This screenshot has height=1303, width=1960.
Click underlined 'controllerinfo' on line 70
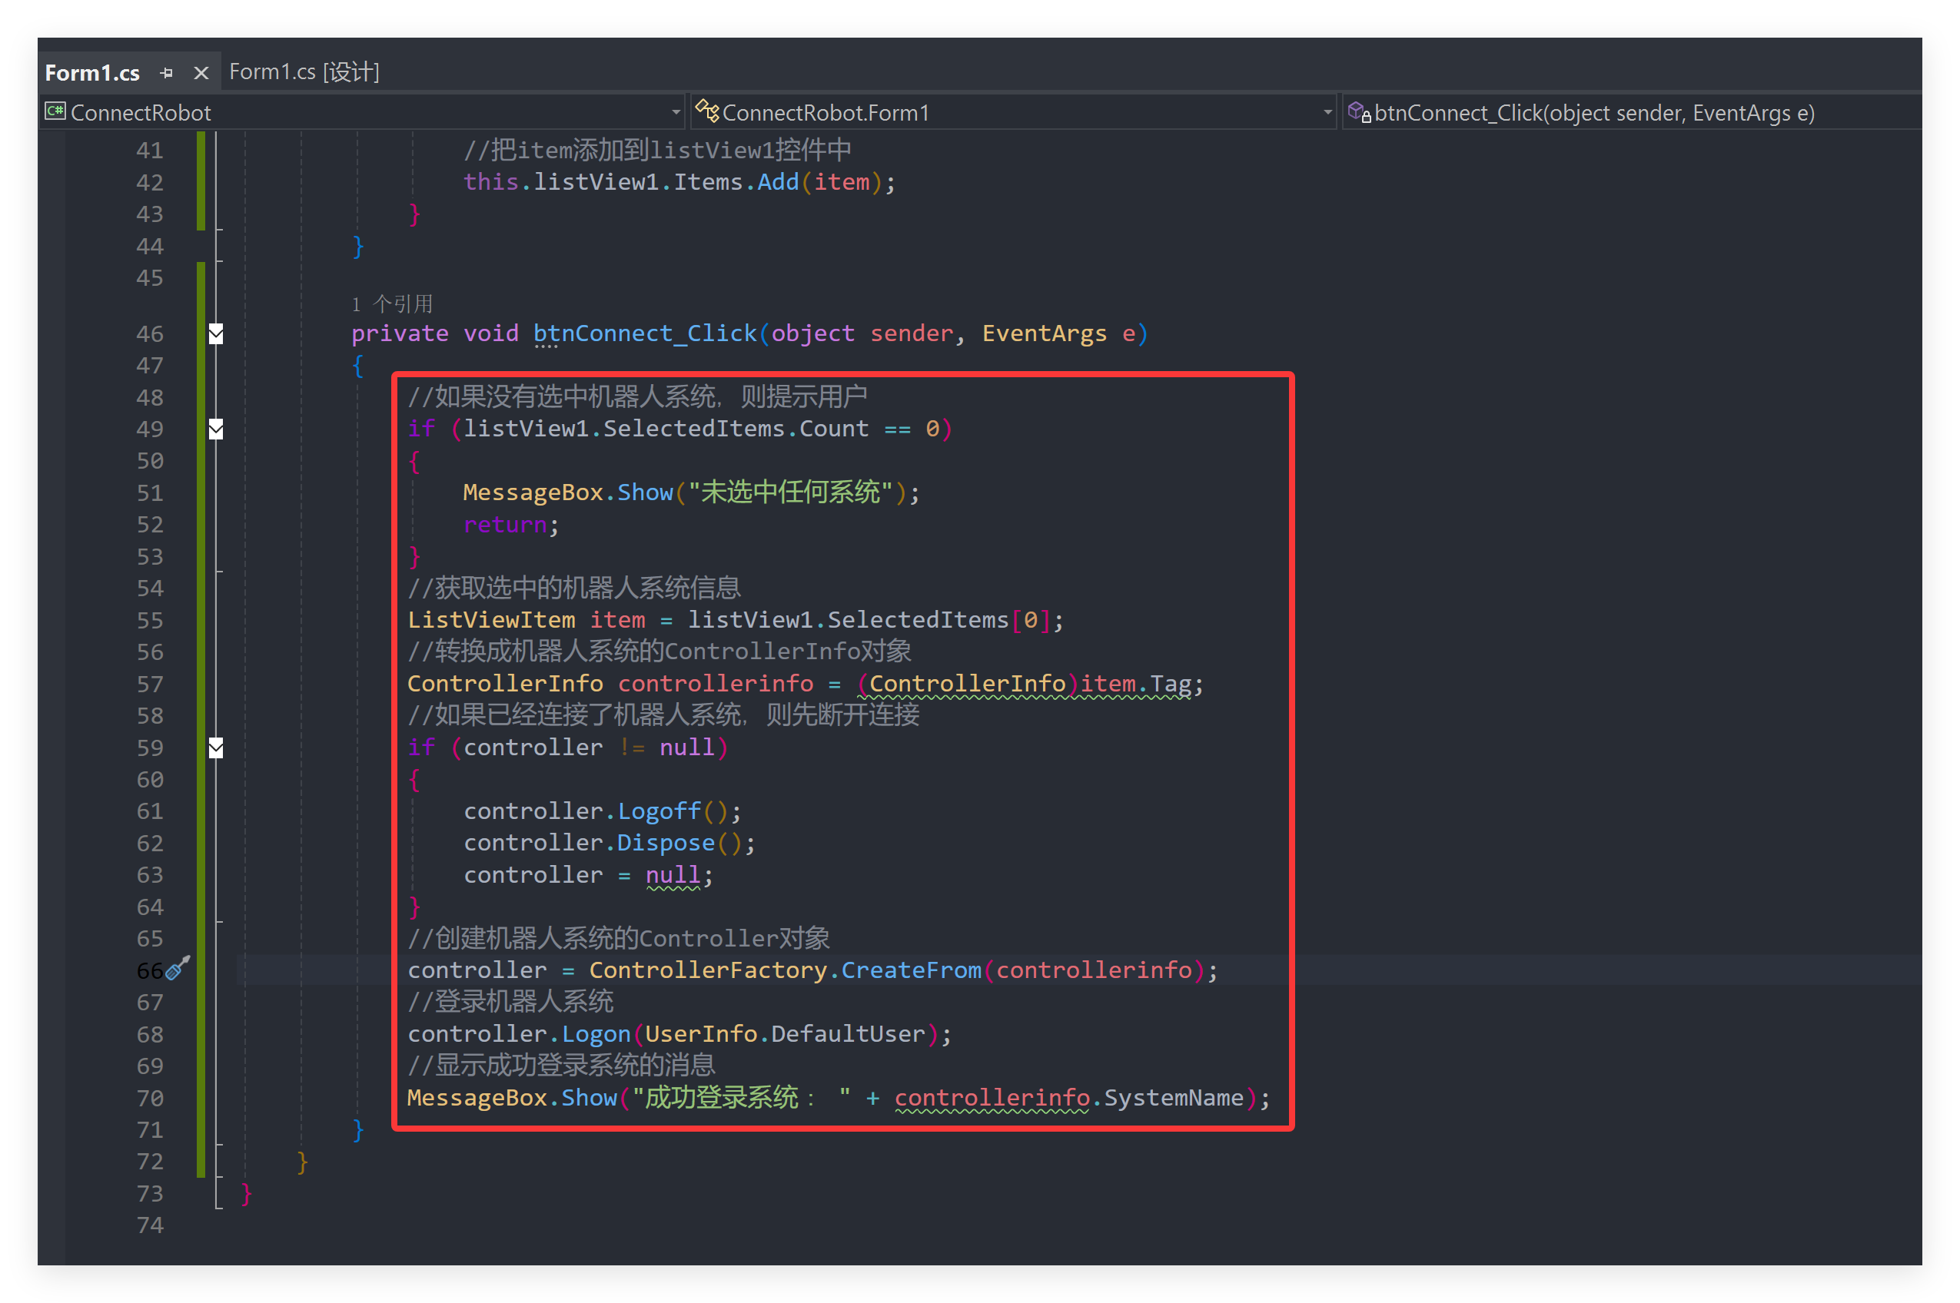992,1098
